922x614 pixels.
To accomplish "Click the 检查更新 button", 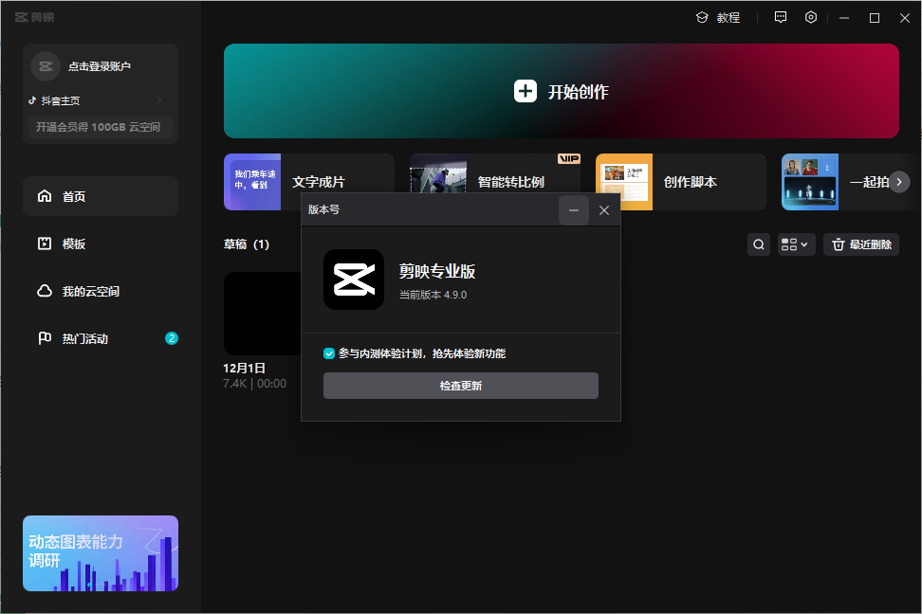I will tap(461, 386).
